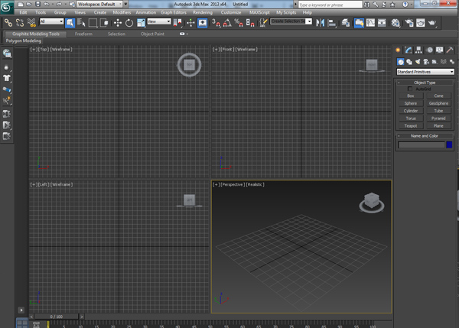
Task: Toggle the Graphite Modeling ribbon (Layer Explorer) button
Action: point(359,22)
